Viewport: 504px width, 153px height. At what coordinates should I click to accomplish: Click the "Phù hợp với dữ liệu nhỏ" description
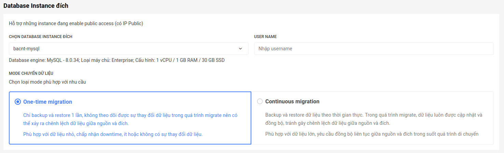[113, 134]
